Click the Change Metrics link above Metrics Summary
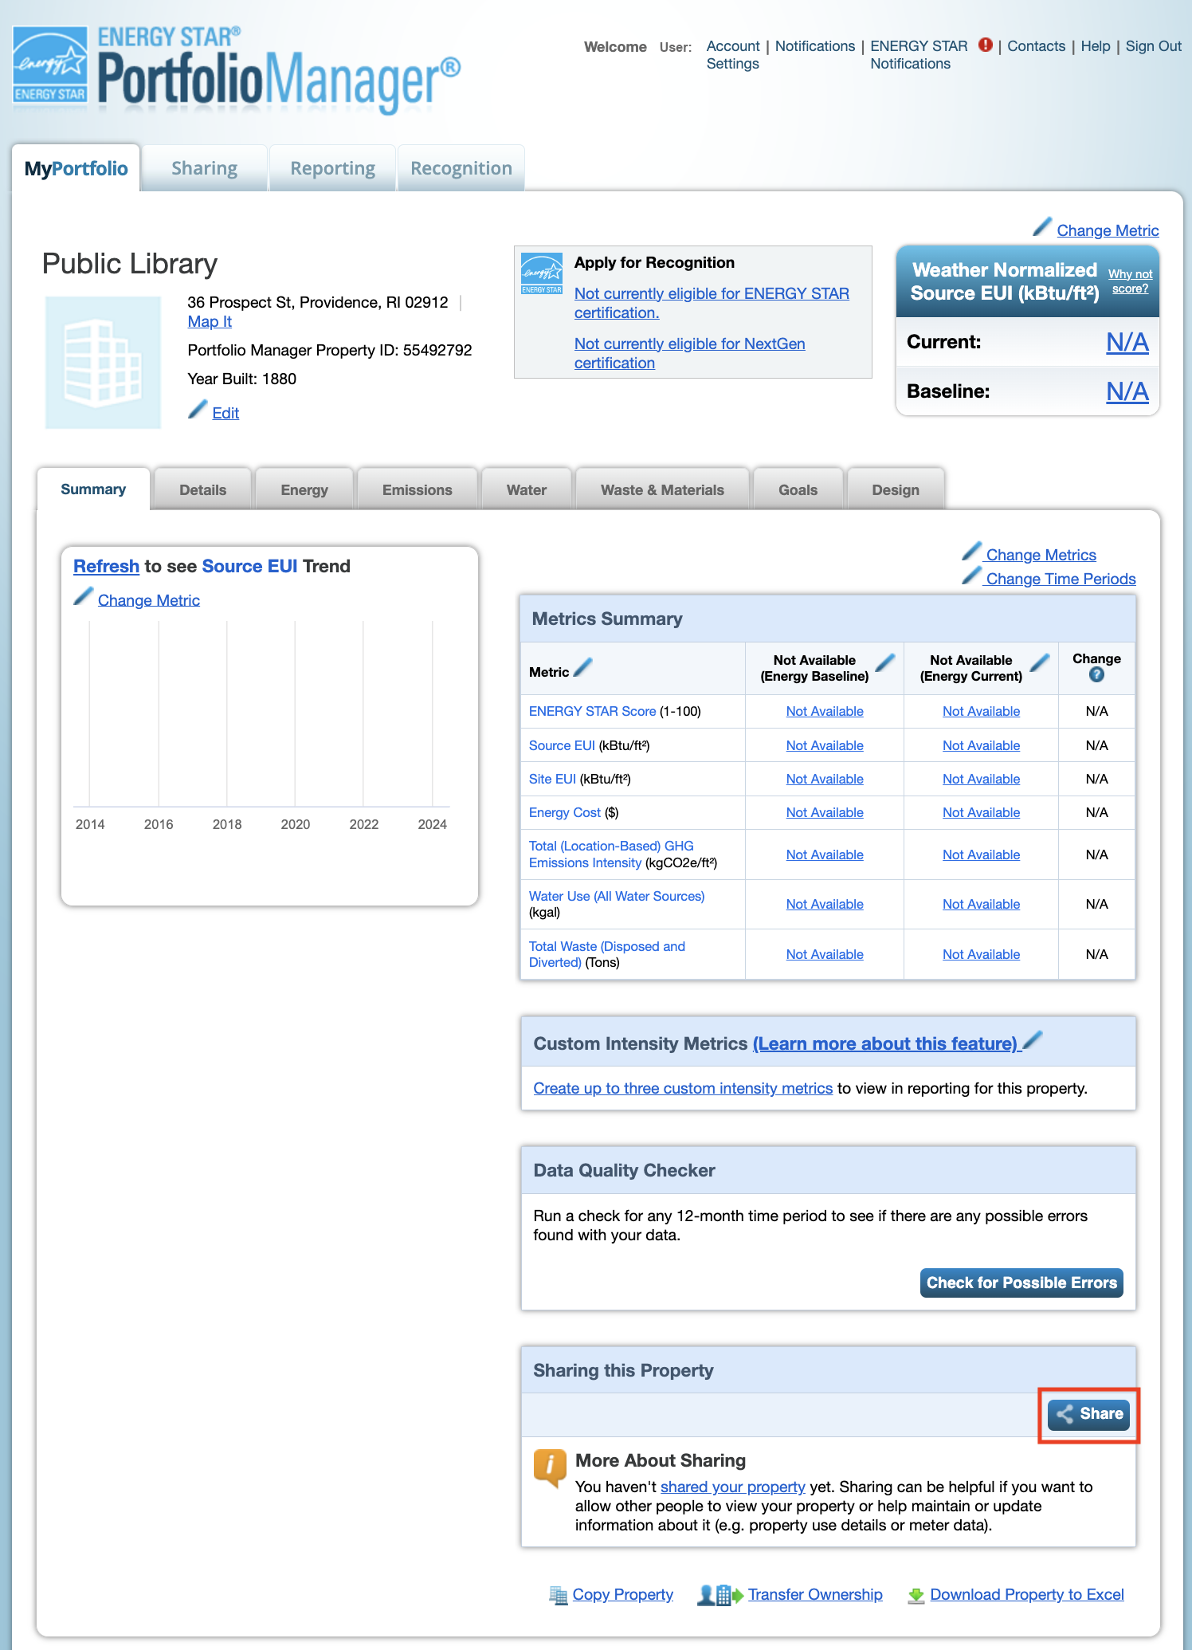 click(1041, 555)
